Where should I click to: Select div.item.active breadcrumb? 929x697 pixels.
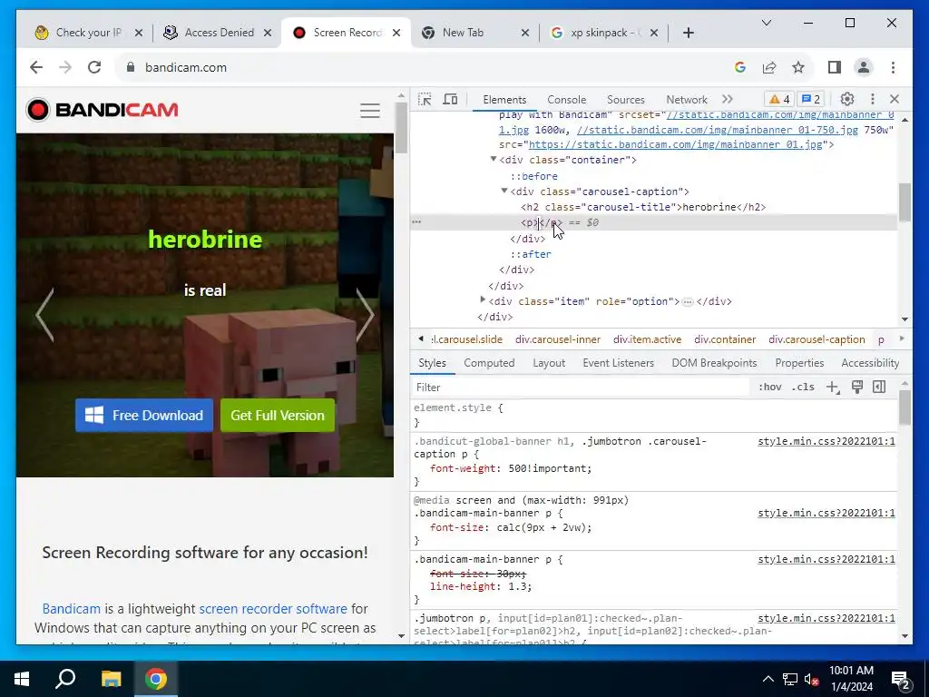coord(647,339)
